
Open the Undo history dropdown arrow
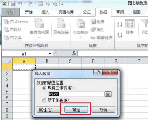pos(25,4)
